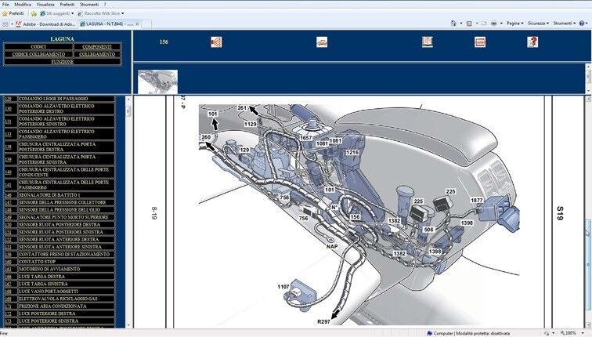Viewport: 592px width, 337px height.
Task: Click red icon between book and help icons
Action: click(x=480, y=42)
